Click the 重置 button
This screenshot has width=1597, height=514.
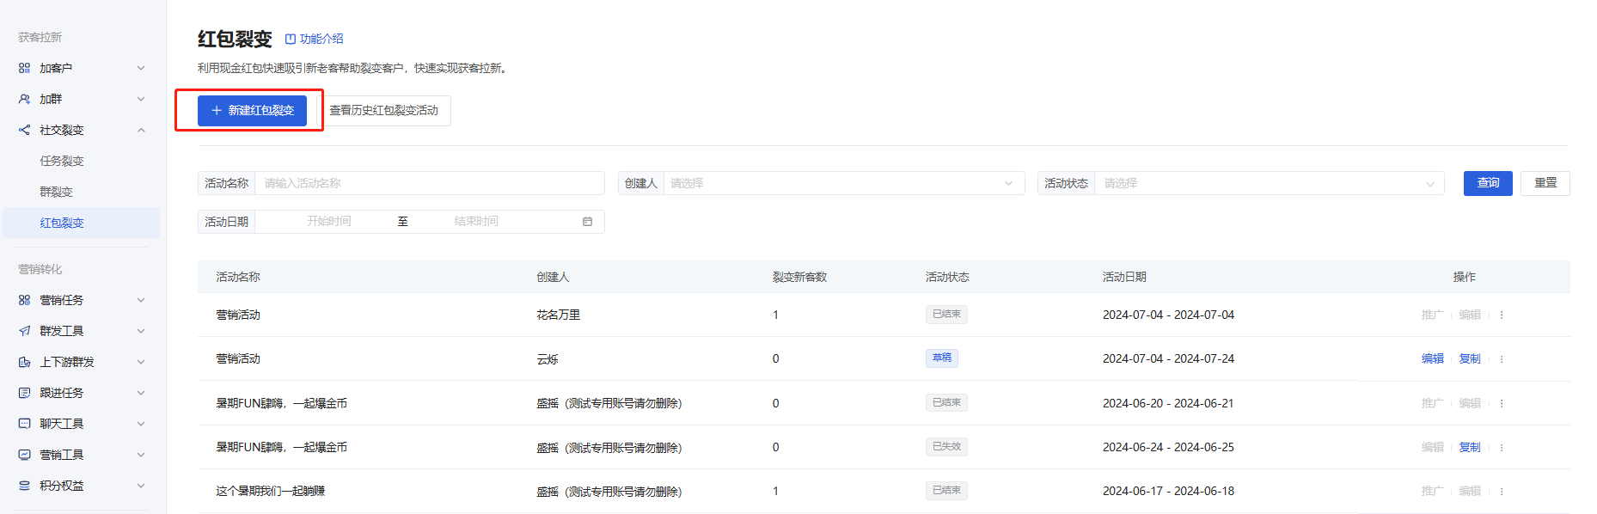[x=1545, y=183]
